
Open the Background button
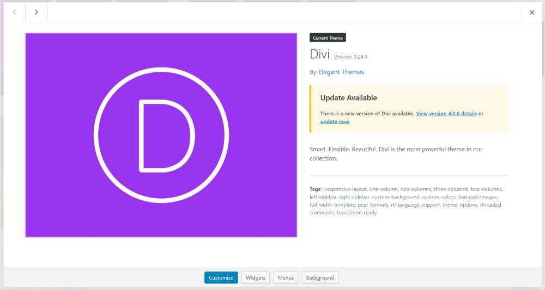click(x=320, y=277)
